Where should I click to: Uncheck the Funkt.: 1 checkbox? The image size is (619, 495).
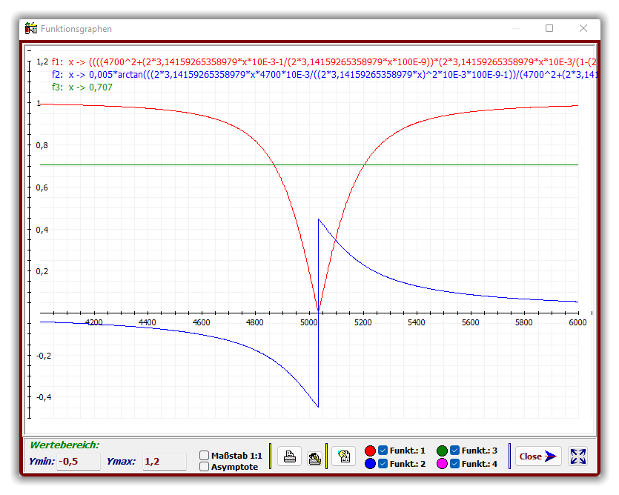(x=383, y=450)
